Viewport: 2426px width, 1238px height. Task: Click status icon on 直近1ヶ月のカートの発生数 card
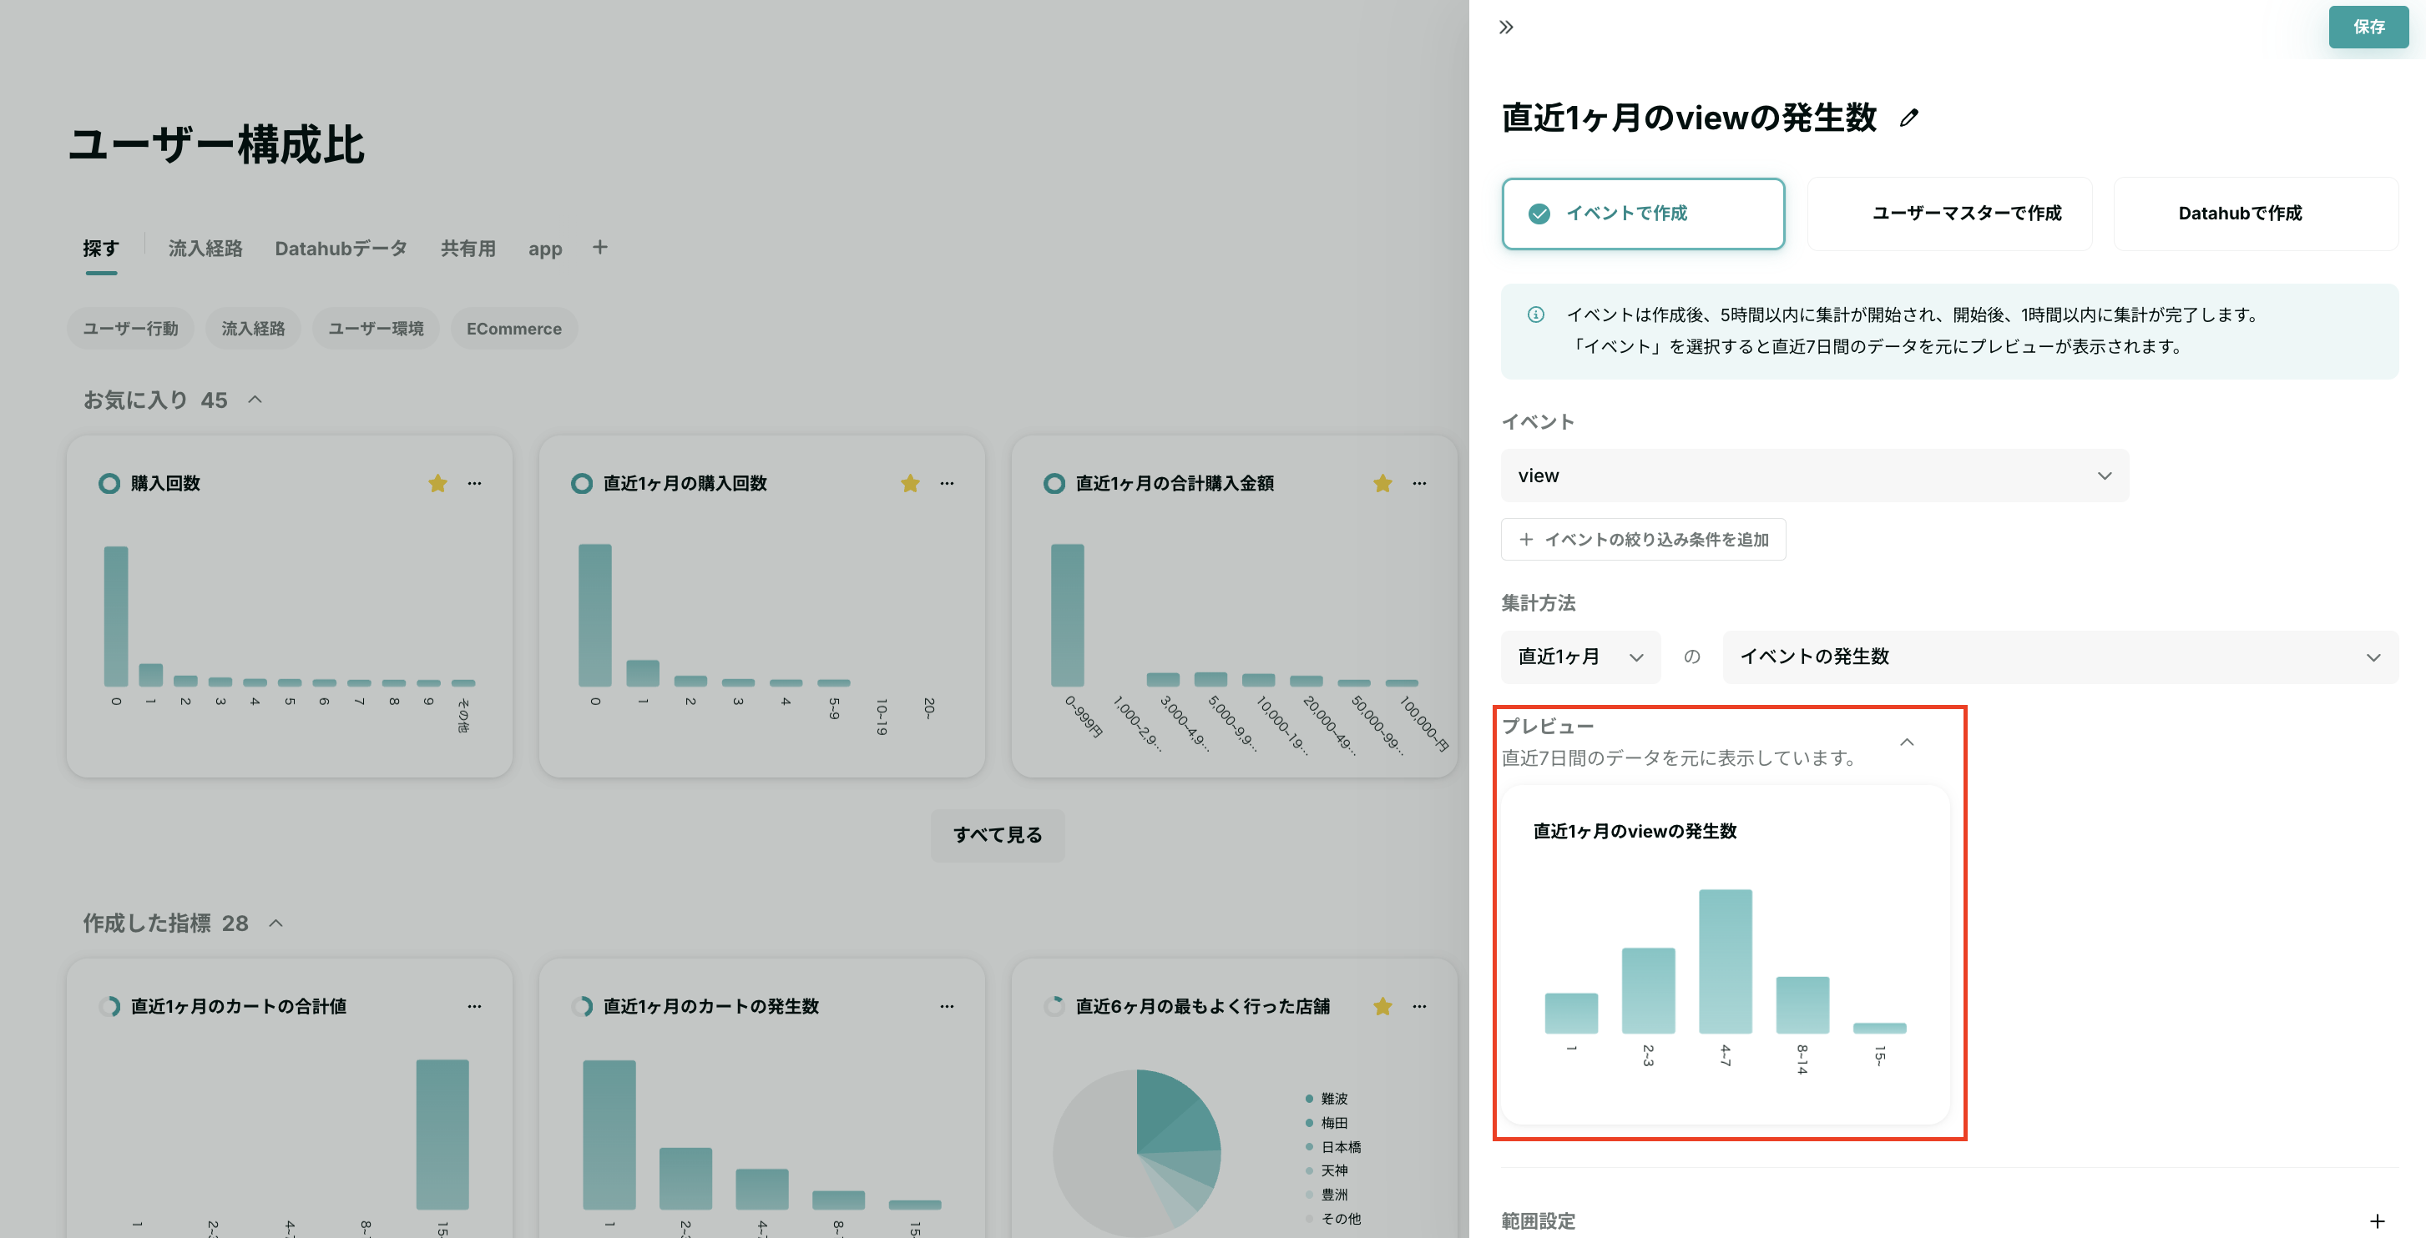(582, 1006)
